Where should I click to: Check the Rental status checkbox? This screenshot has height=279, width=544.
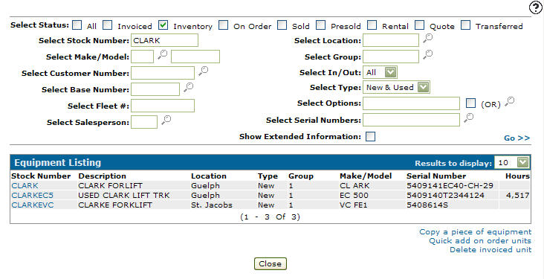tap(372, 25)
